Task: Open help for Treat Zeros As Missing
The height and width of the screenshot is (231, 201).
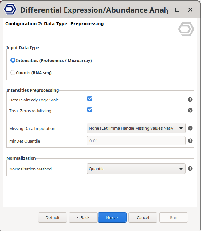Action: pyautogui.click(x=190, y=110)
